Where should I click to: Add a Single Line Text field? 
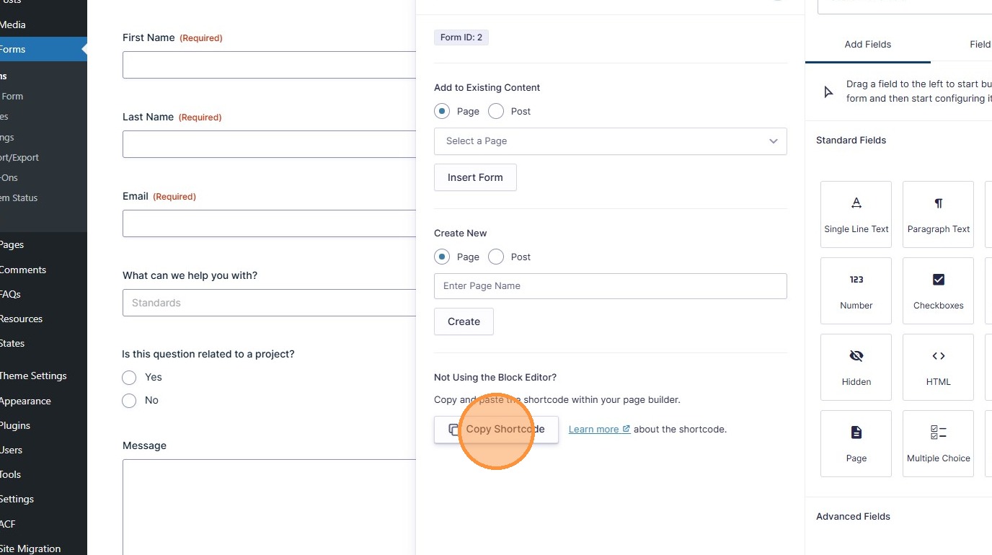point(856,214)
